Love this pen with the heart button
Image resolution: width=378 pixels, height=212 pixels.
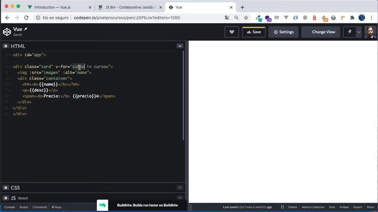(232, 32)
